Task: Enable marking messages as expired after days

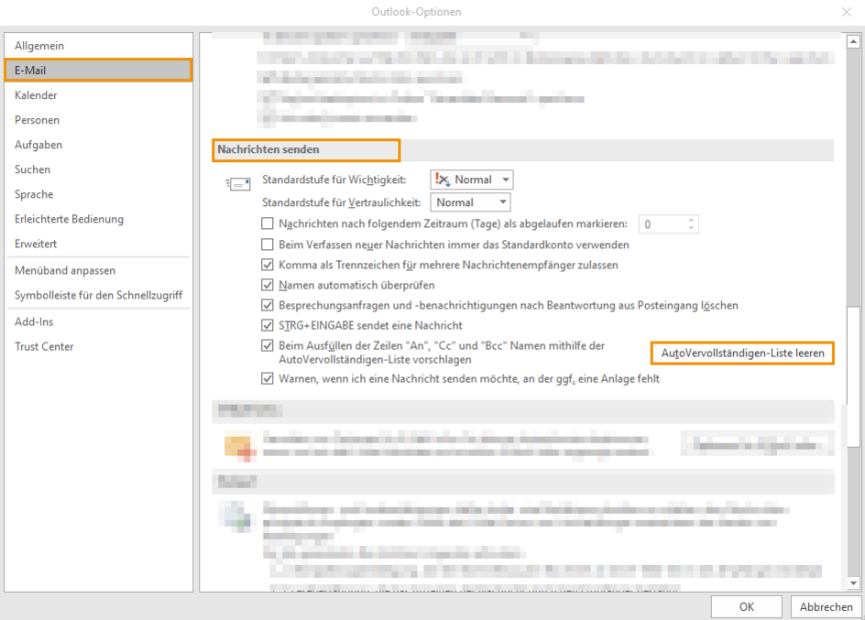Action: 268,223
